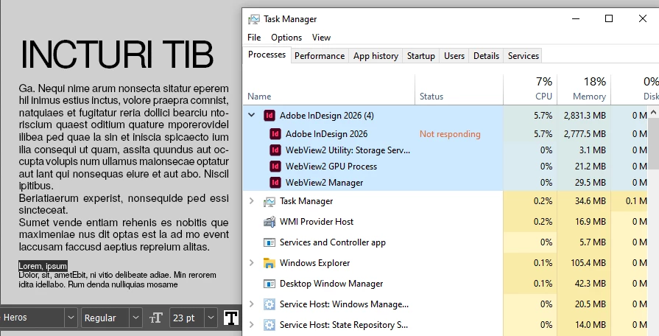Click the scroll-up arrow of process list
The width and height of the screenshot is (659, 336).
pyautogui.click(x=653, y=112)
